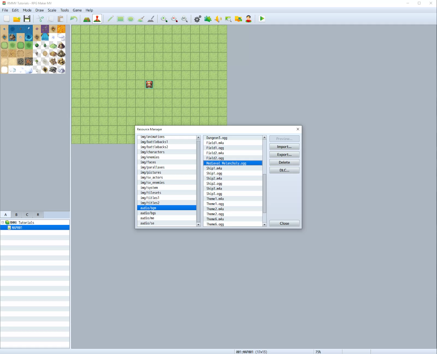This screenshot has height=354, width=437.
Task: Select the Rectangle draw tool
Action: click(x=120, y=19)
